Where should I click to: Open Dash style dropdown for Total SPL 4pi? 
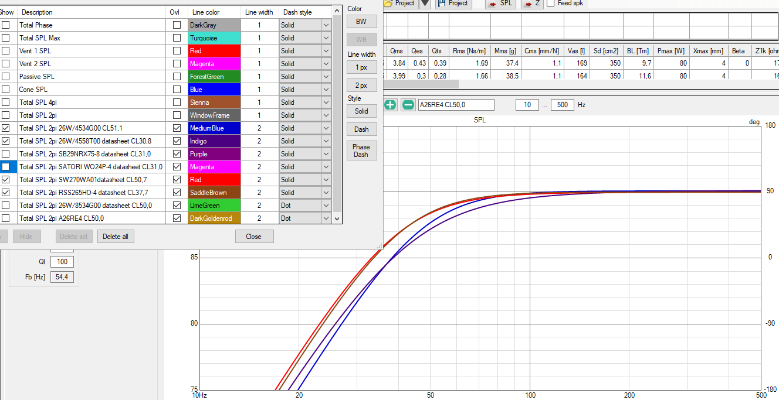(326, 102)
